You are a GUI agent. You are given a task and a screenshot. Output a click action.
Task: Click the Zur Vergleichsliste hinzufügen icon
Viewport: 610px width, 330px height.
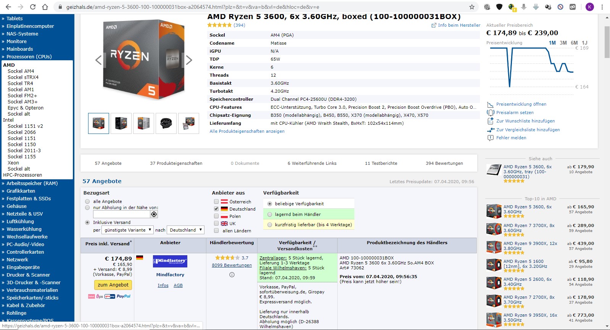[x=491, y=130]
